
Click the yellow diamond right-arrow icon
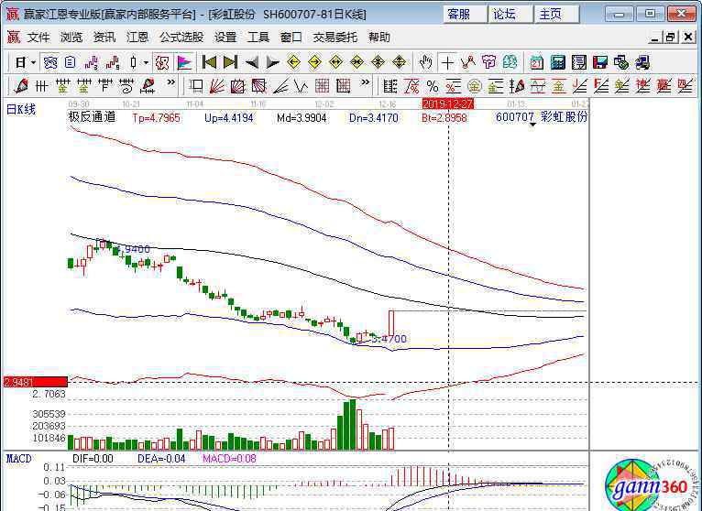coord(314,62)
